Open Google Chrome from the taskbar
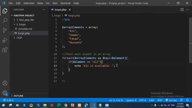192x108 pixels. [x=66, y=105]
